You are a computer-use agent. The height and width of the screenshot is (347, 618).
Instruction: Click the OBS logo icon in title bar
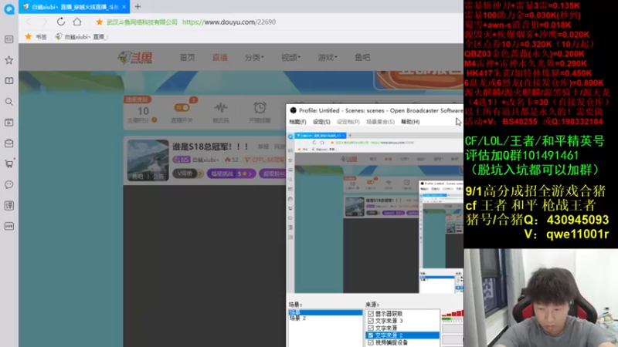293,110
